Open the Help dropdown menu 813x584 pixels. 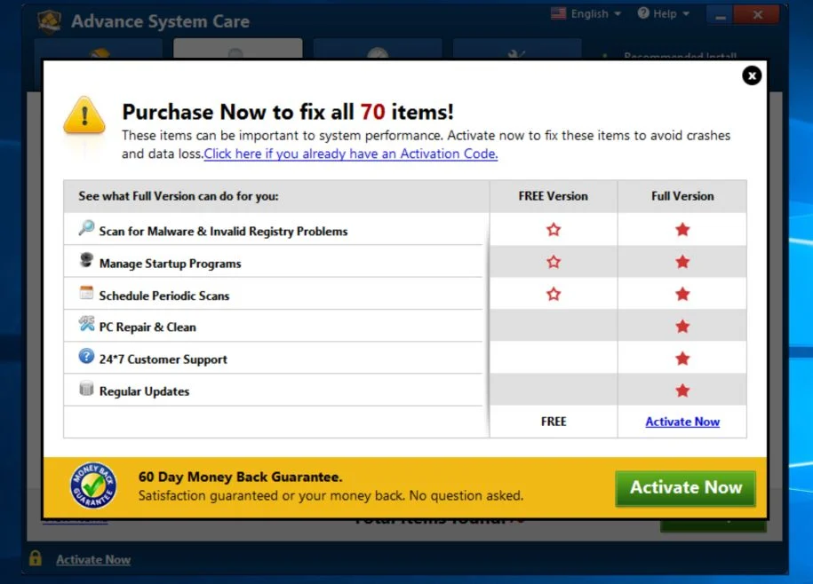pos(664,14)
